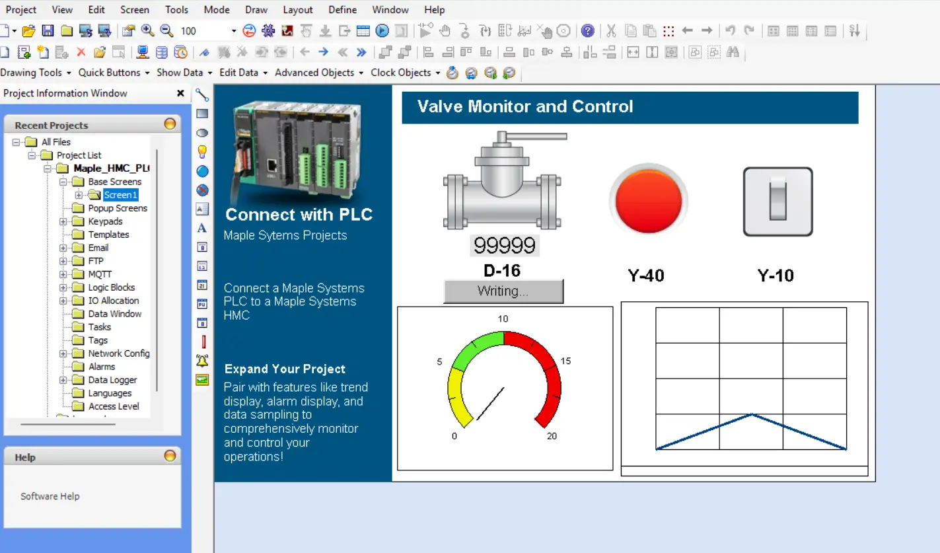Image resolution: width=940 pixels, height=553 pixels.
Task: Select the lamp bulb tool in vertical toolbar
Action: (202, 151)
